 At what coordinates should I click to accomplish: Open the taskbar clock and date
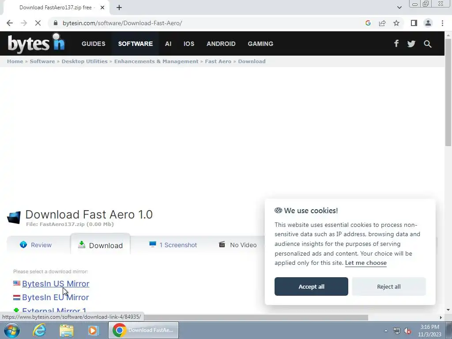(x=430, y=331)
